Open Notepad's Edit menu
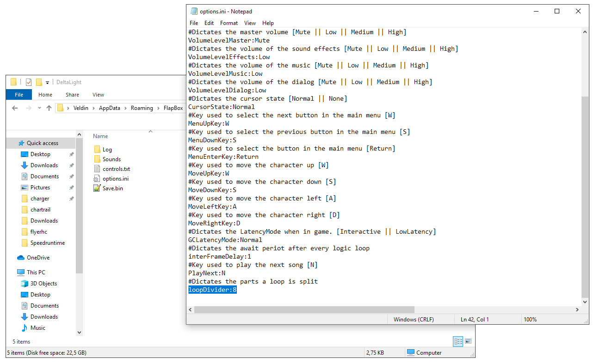 pos(209,23)
